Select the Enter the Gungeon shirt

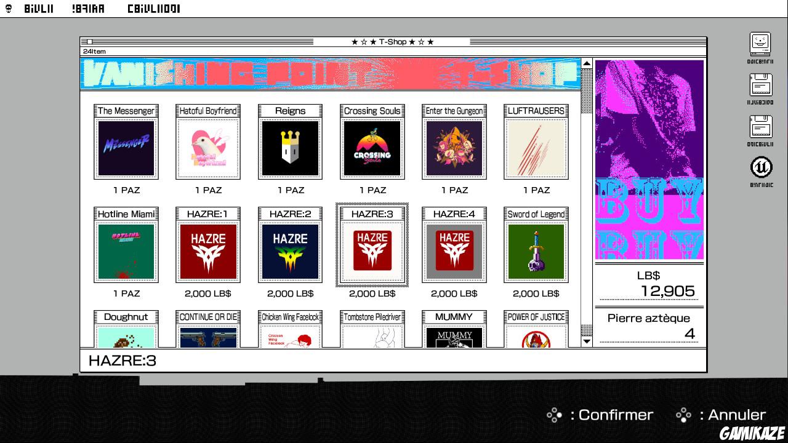[454, 148]
